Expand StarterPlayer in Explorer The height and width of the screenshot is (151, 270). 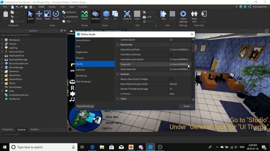point(2,79)
